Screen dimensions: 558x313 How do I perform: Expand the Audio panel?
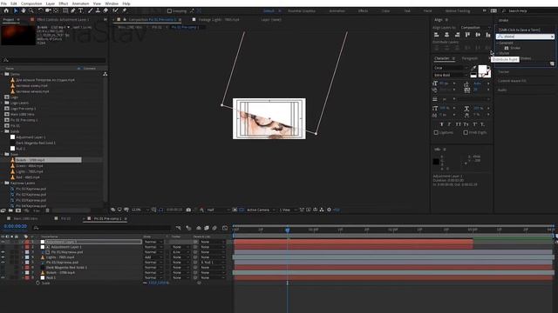pos(502,90)
